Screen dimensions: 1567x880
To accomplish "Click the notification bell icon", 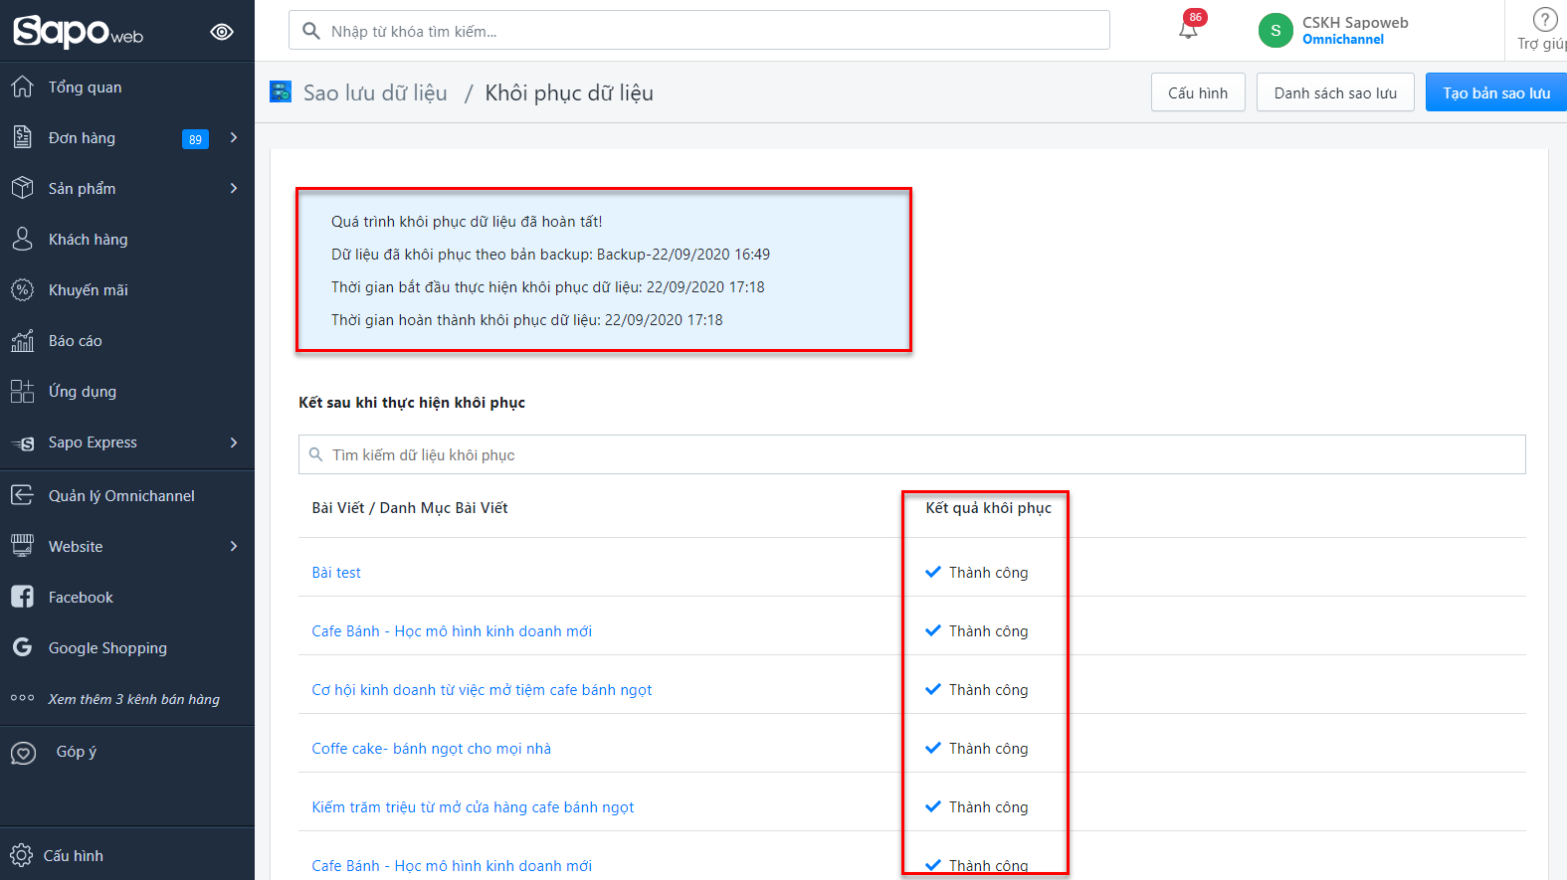I will (1188, 30).
